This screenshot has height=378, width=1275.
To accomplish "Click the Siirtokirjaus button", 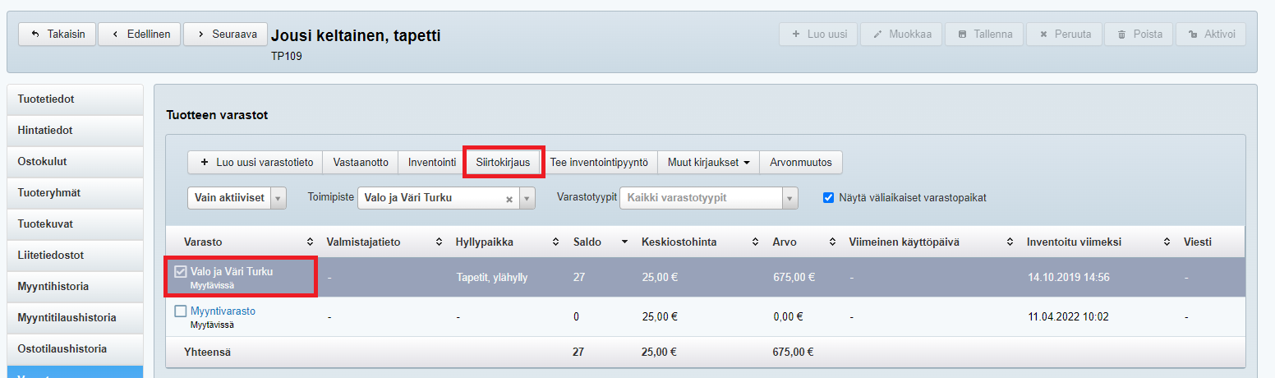I will [x=503, y=163].
